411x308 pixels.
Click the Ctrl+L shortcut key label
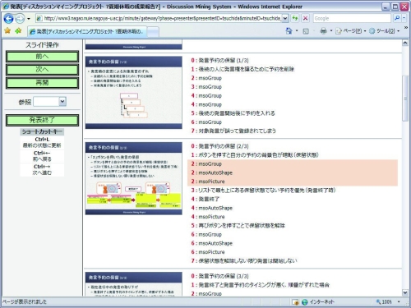pyautogui.click(x=42, y=140)
